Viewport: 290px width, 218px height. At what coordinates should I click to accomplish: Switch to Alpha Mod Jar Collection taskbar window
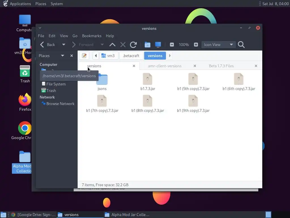point(127,215)
